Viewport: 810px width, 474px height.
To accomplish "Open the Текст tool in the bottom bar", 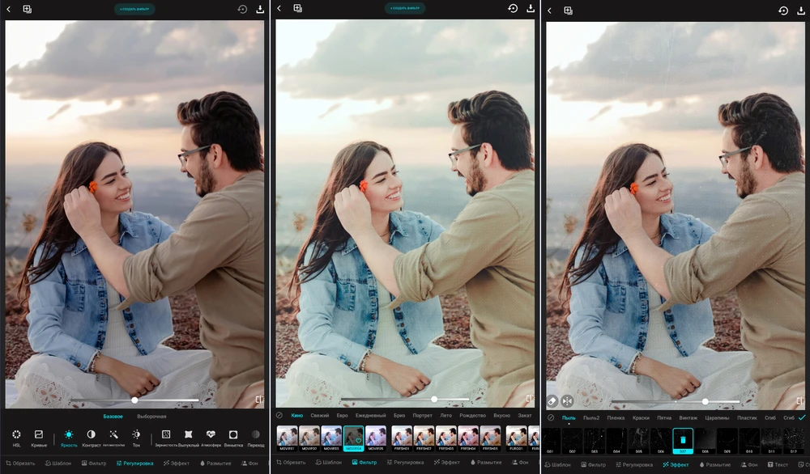I will (775, 464).
